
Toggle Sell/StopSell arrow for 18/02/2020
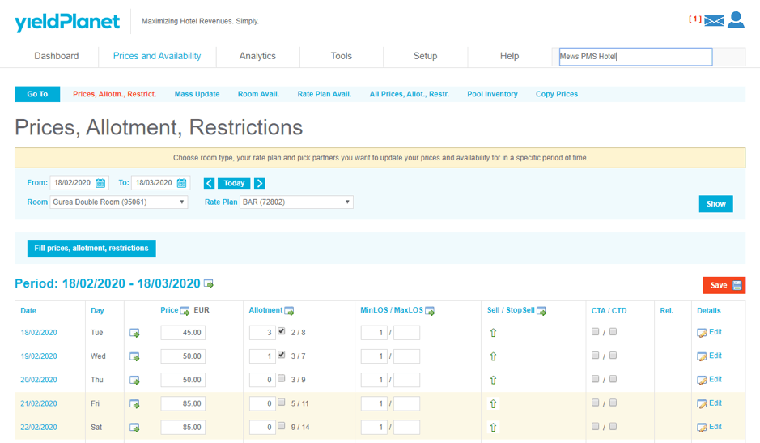coord(493,333)
